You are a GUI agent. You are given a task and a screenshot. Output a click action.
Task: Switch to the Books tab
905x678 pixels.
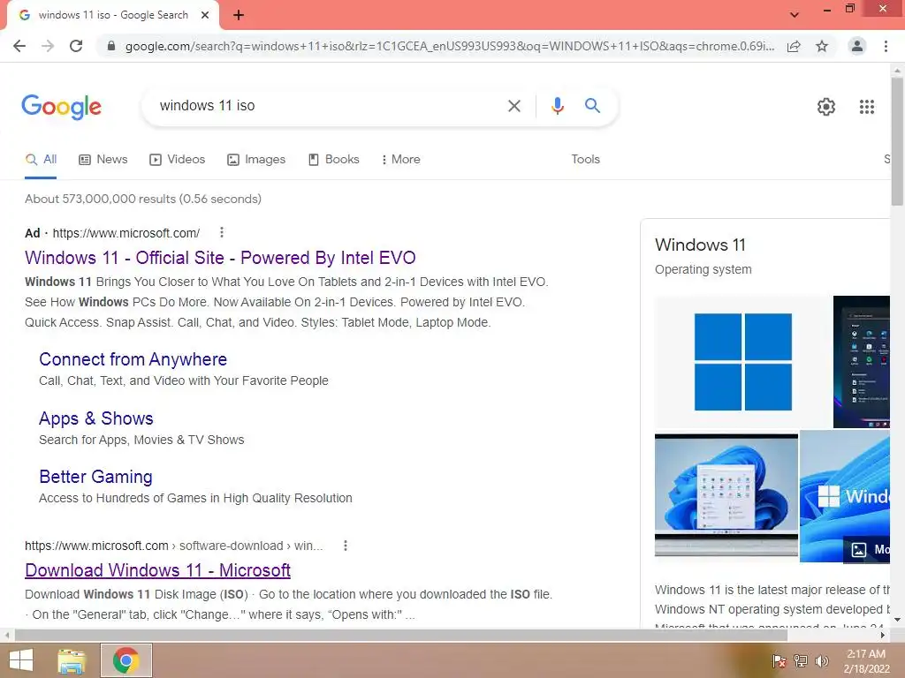333,160
